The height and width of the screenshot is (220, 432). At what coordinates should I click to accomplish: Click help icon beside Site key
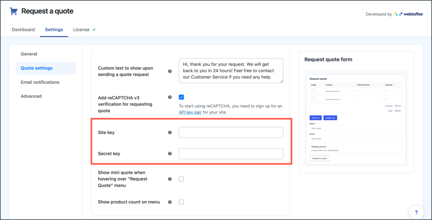coord(170,133)
